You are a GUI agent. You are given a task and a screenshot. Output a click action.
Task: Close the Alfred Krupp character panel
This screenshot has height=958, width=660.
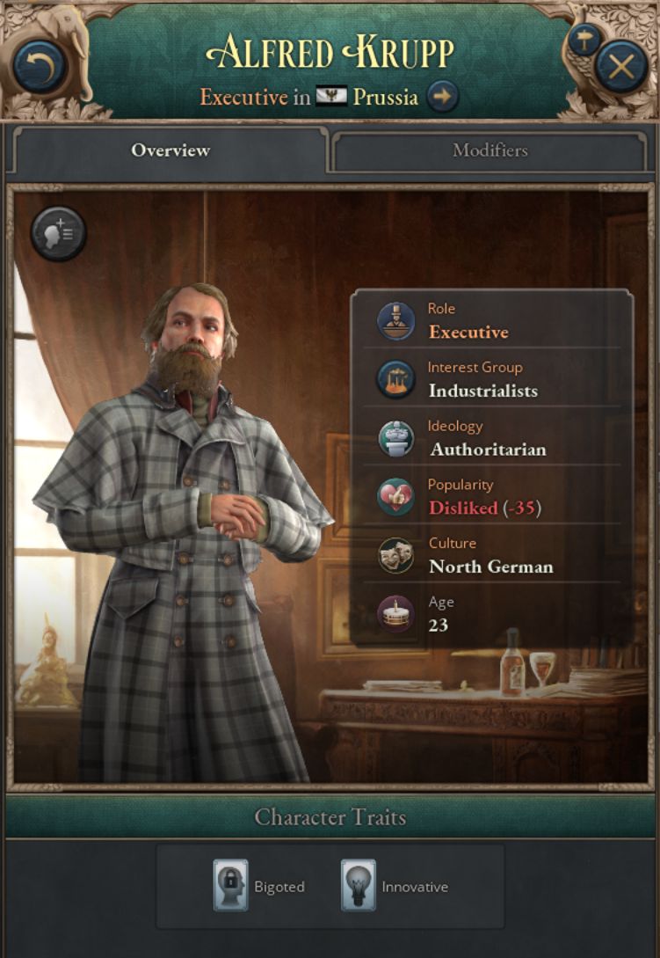pos(621,66)
